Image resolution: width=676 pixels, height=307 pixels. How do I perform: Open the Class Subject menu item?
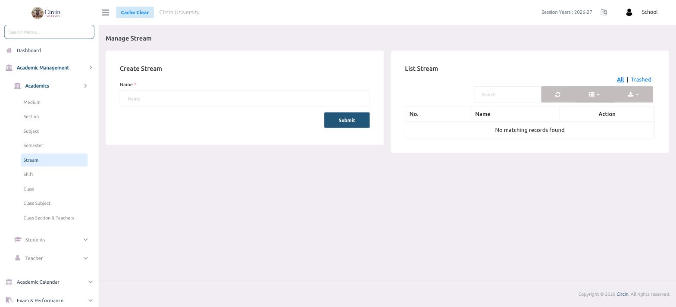37,204
